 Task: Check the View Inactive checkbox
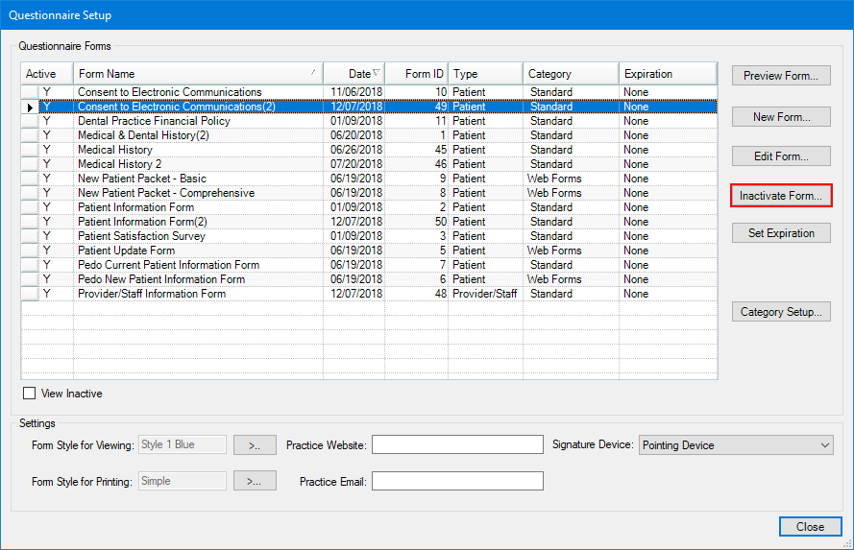(30, 394)
